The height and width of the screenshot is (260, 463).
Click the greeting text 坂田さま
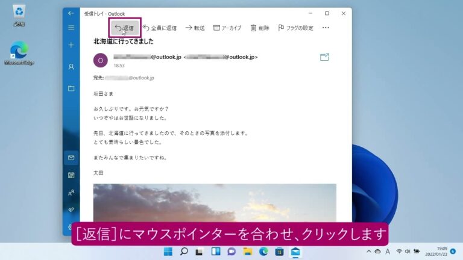point(103,94)
